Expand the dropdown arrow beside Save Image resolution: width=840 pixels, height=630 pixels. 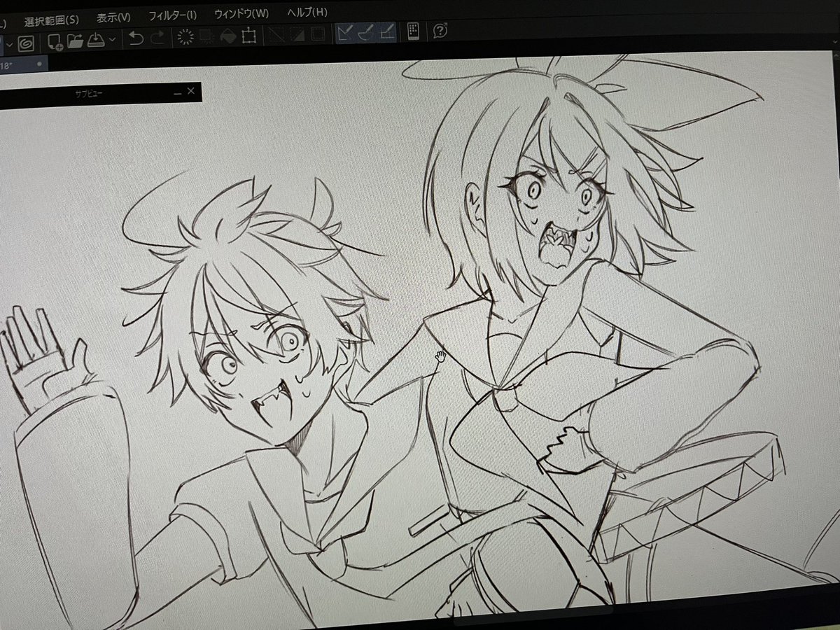click(x=112, y=41)
